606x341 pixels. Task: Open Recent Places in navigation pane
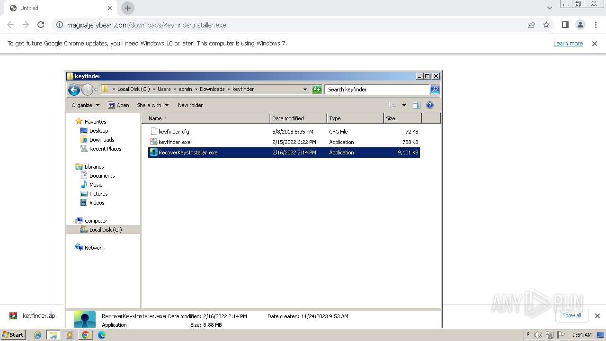pyautogui.click(x=105, y=149)
